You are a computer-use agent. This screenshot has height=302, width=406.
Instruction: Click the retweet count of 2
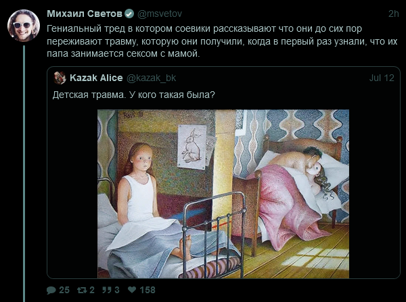tap(92, 290)
